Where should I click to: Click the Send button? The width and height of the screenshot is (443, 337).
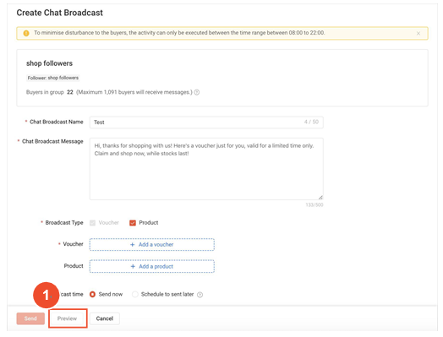click(30, 318)
